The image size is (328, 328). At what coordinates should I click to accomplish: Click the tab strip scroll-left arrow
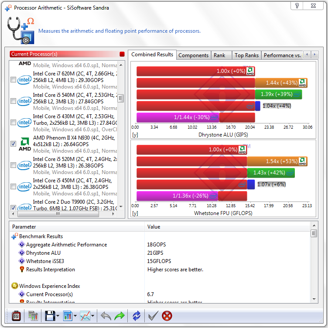(307, 55)
